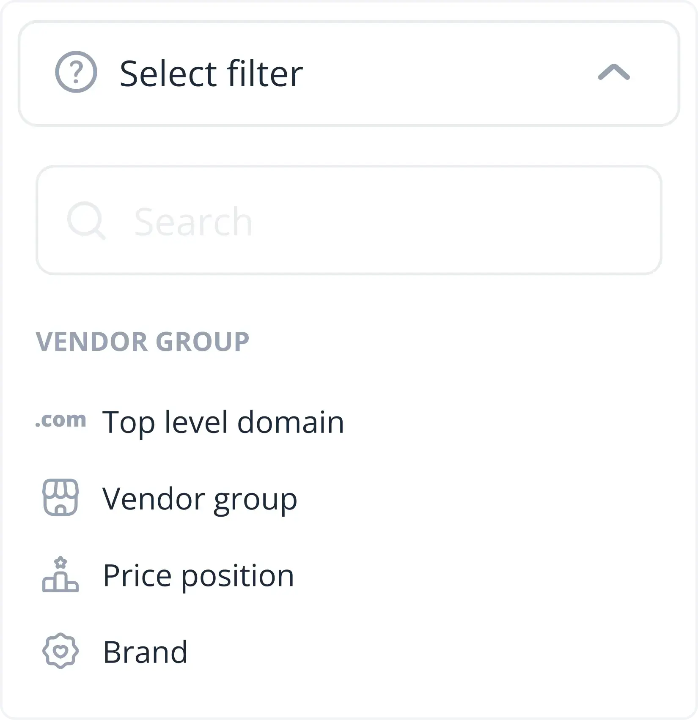Click the storefront Vendor group icon
This screenshot has width=698, height=720.
click(x=60, y=497)
